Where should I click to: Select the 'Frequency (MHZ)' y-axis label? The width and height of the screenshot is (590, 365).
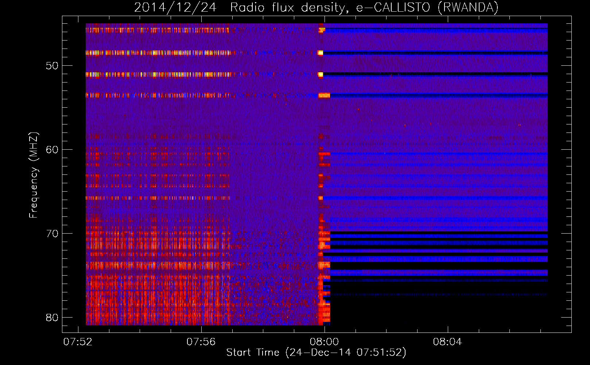coord(34,175)
